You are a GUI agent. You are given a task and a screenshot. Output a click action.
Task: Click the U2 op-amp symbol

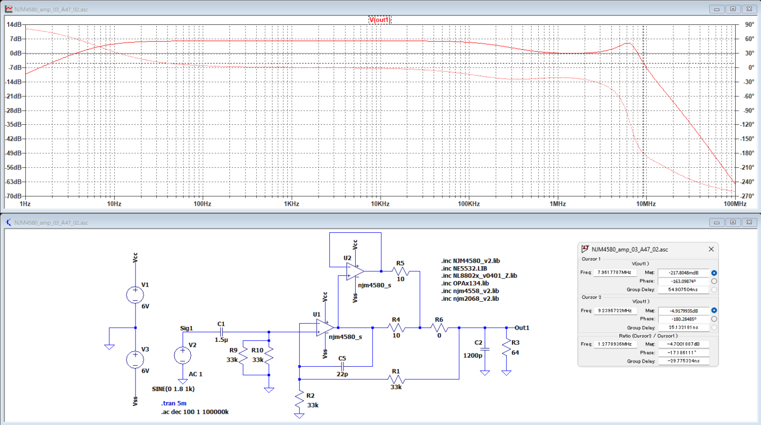(x=354, y=271)
